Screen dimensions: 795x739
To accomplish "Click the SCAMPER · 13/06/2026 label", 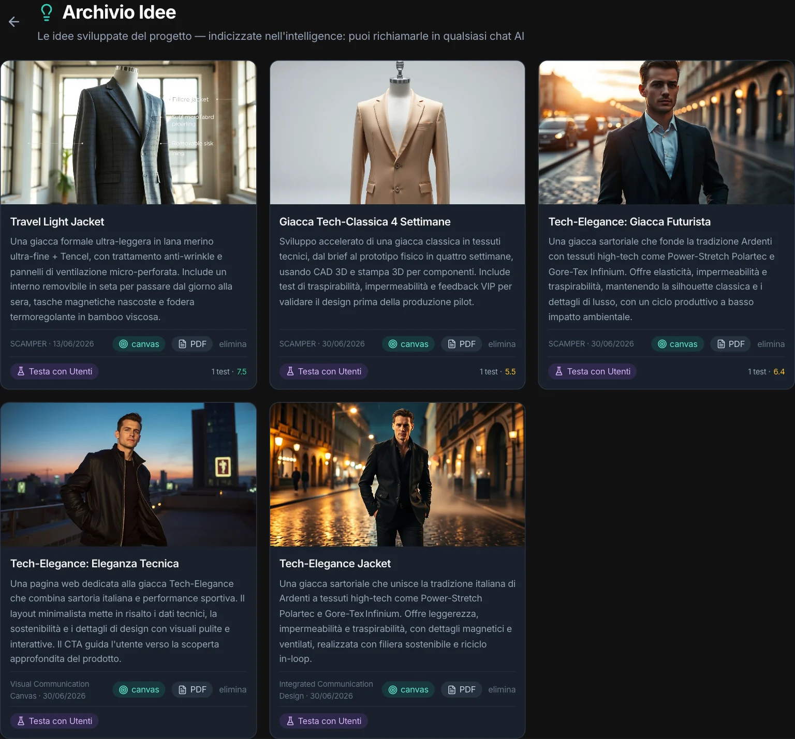I will click(52, 344).
